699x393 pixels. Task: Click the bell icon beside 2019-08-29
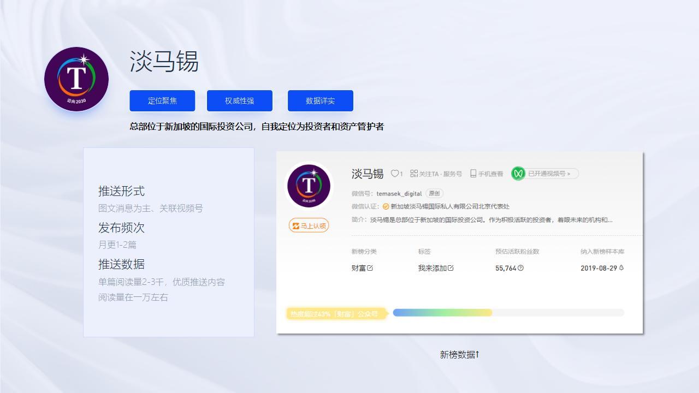coord(621,268)
